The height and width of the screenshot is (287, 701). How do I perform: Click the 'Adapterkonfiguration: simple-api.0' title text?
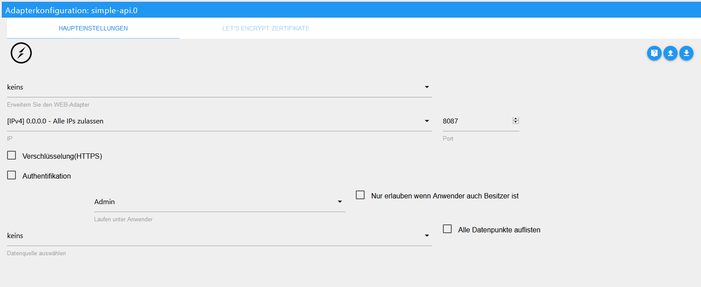coord(71,10)
